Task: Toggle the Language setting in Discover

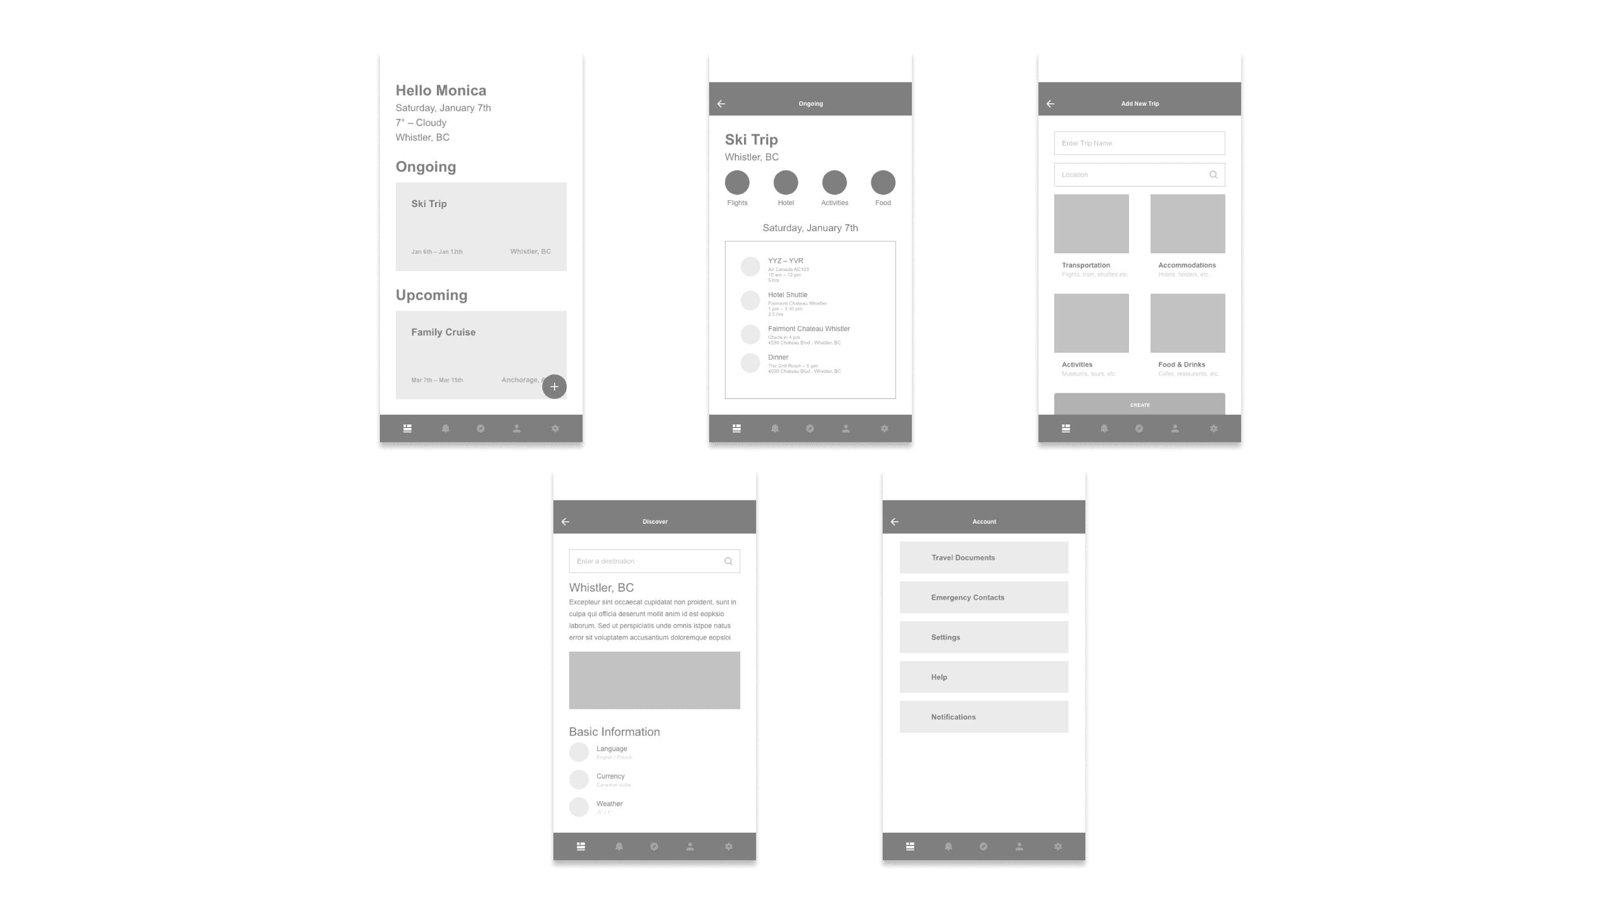Action: click(579, 752)
